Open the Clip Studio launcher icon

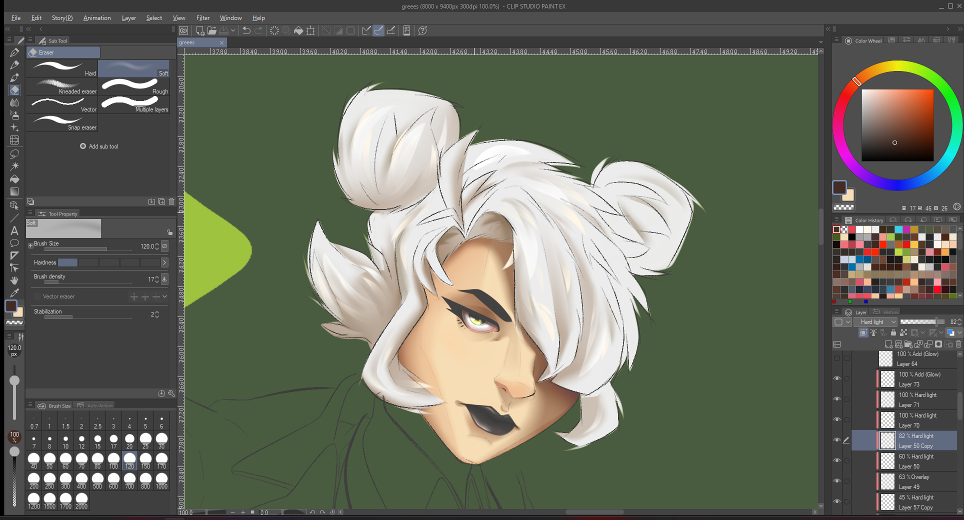click(183, 30)
